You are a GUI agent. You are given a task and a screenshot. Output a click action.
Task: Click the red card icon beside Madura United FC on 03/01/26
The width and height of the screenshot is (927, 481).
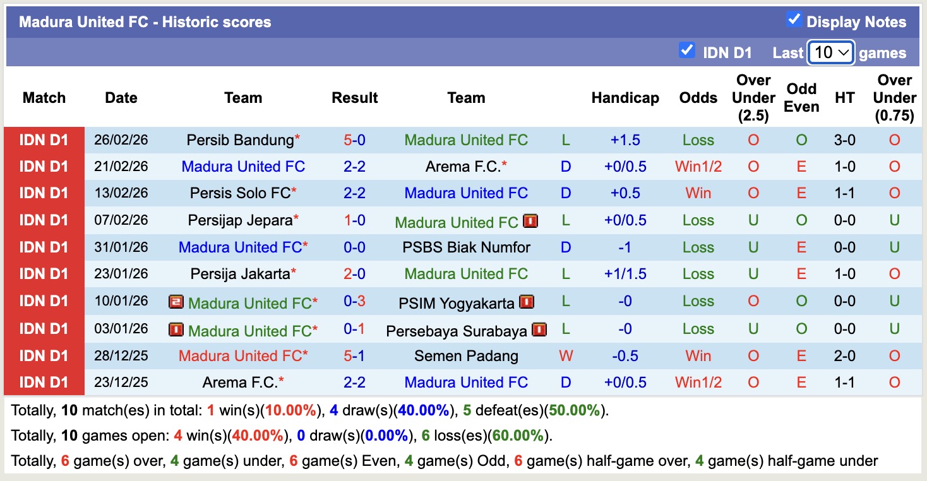175,328
